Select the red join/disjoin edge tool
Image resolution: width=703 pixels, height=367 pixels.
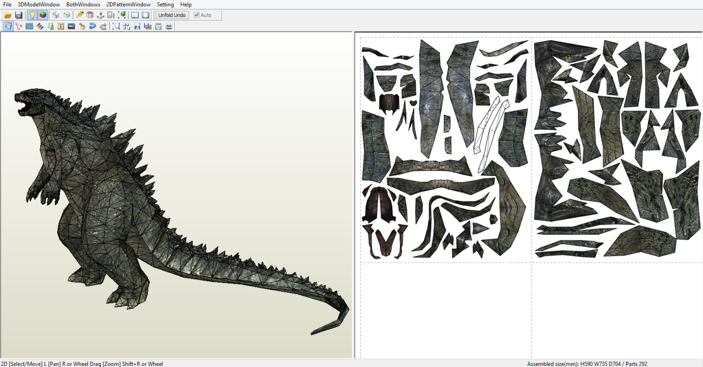pos(18,26)
